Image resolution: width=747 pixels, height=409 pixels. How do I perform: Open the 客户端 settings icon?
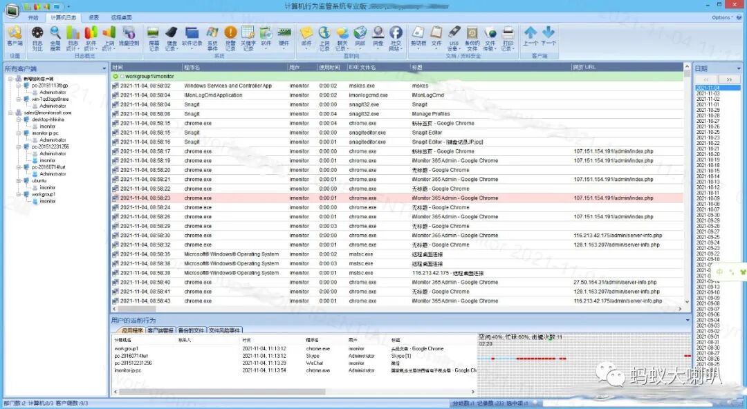point(15,37)
